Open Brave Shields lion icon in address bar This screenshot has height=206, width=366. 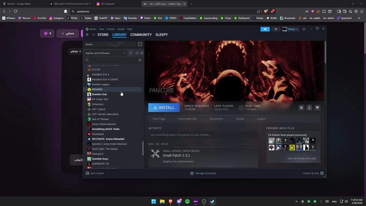pos(266,11)
